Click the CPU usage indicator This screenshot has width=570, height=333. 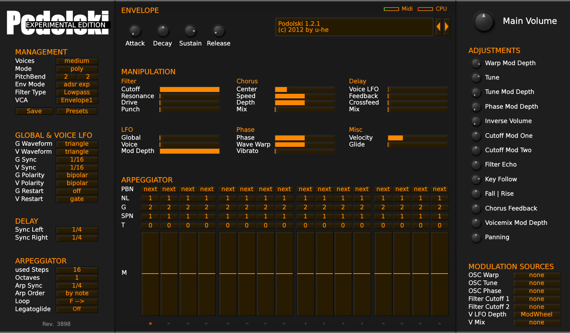pos(425,9)
